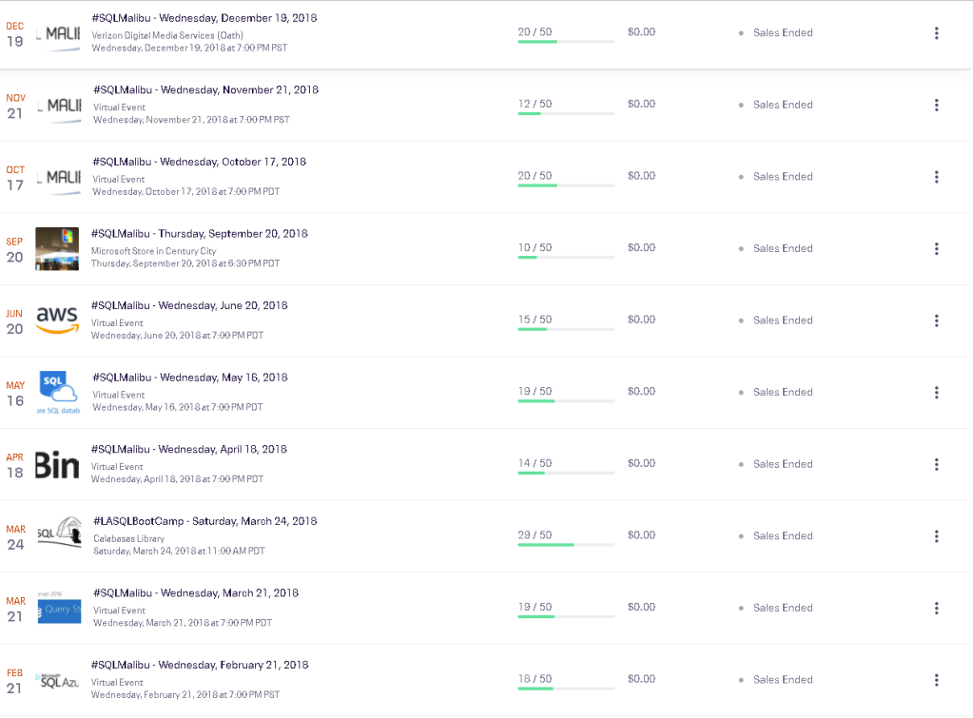The image size is (973, 718).
Task: Open kebab menu for April 18 event
Action: [936, 464]
